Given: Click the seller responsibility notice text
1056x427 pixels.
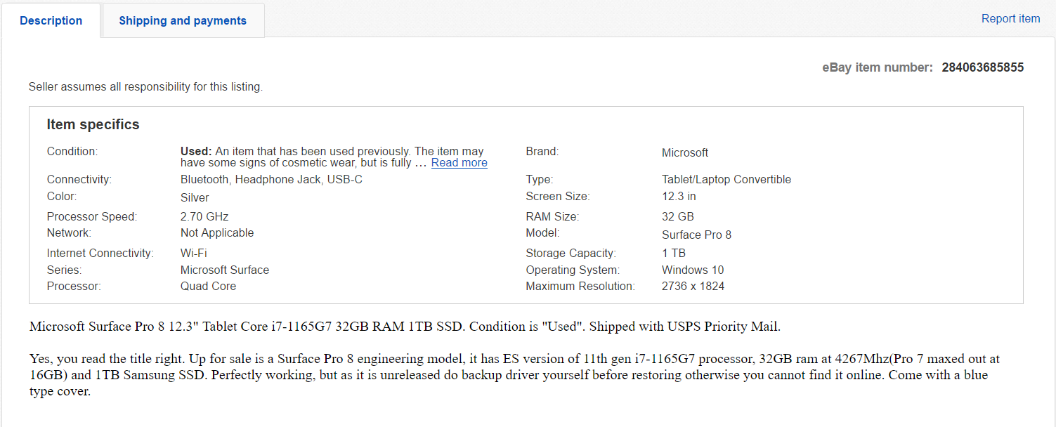Looking at the screenshot, I should coord(145,87).
